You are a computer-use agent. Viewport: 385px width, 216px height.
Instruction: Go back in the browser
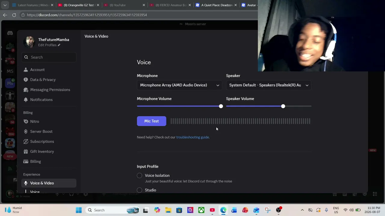[5, 15]
